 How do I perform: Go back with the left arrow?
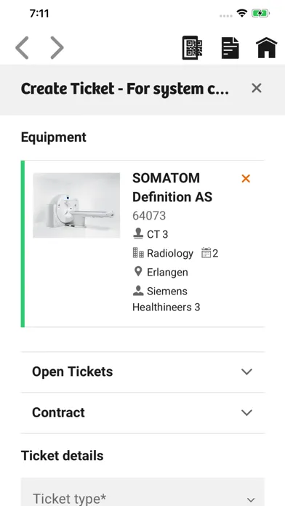point(22,48)
